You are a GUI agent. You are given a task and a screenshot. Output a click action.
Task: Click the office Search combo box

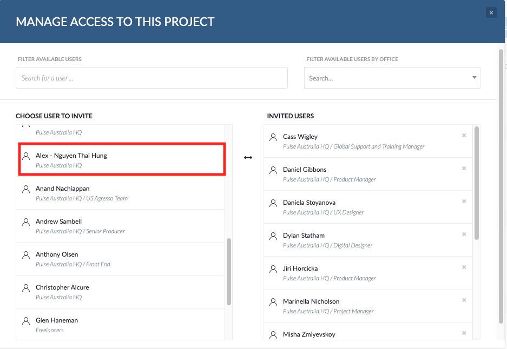click(392, 78)
